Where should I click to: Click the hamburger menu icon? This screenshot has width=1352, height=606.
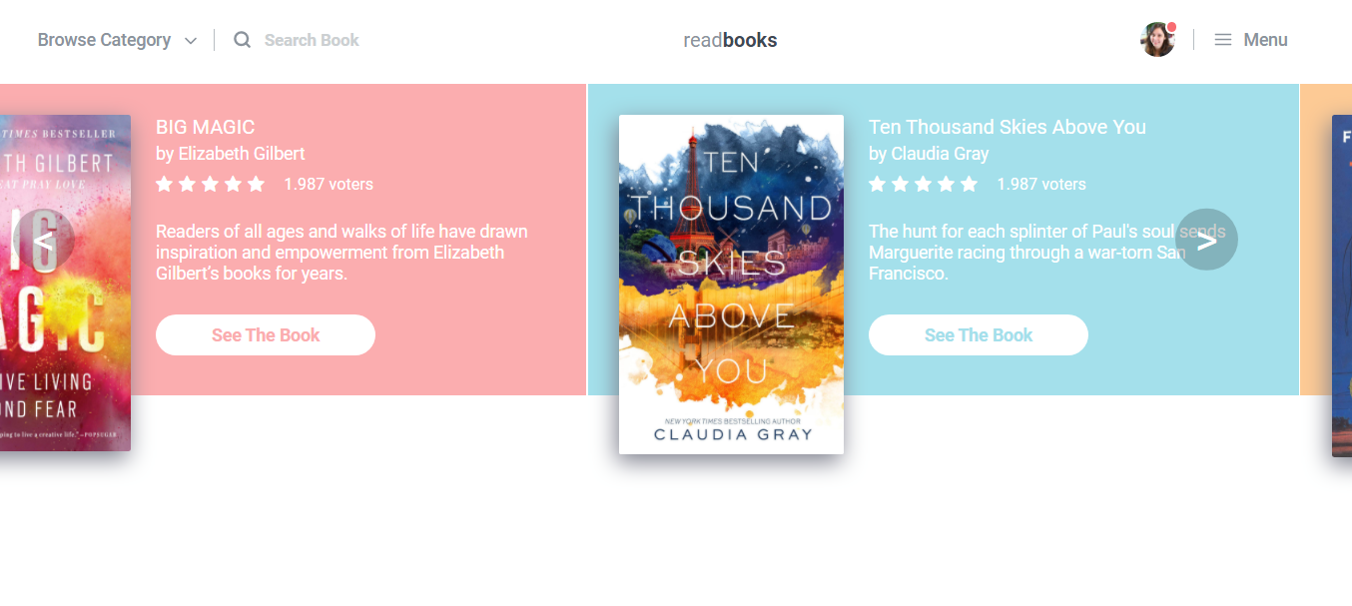1222,40
